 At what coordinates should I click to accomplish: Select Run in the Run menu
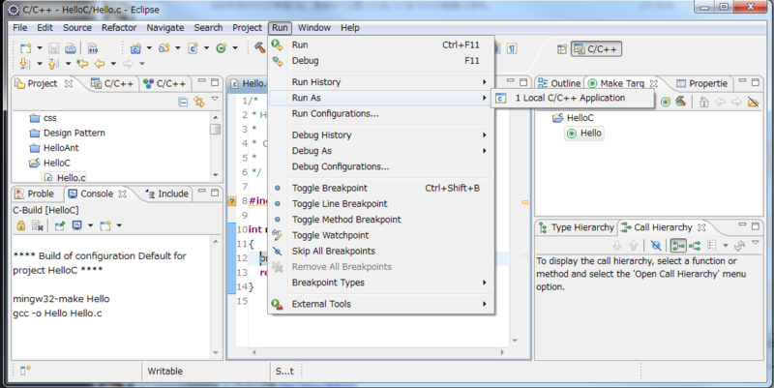coord(380,45)
